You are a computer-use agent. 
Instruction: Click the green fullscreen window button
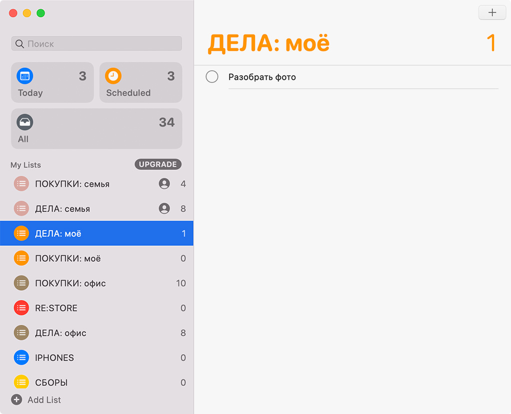click(x=41, y=13)
